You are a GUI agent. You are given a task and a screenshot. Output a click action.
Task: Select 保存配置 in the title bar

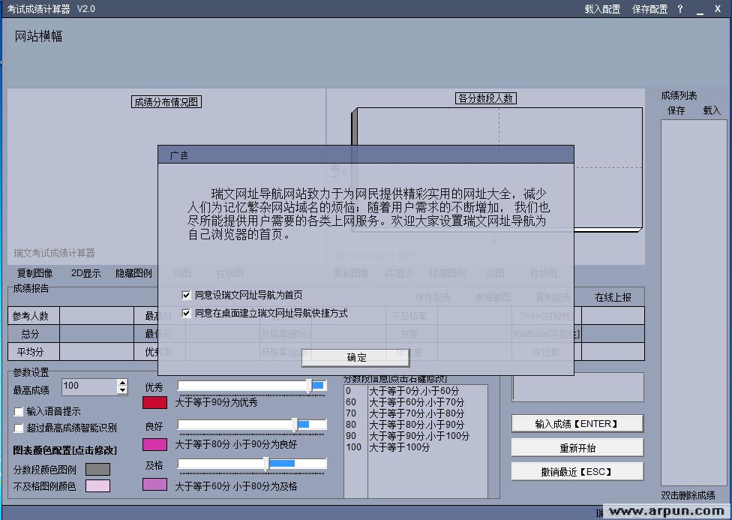pos(649,9)
